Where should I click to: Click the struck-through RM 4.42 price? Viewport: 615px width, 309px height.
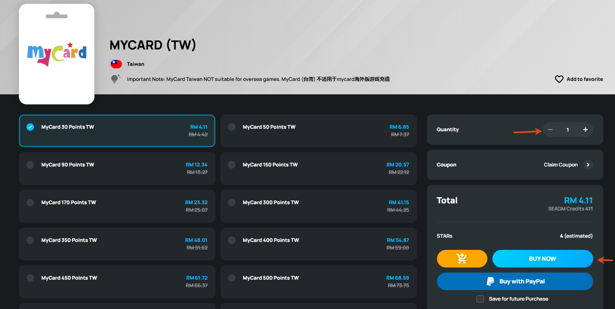[198, 135]
